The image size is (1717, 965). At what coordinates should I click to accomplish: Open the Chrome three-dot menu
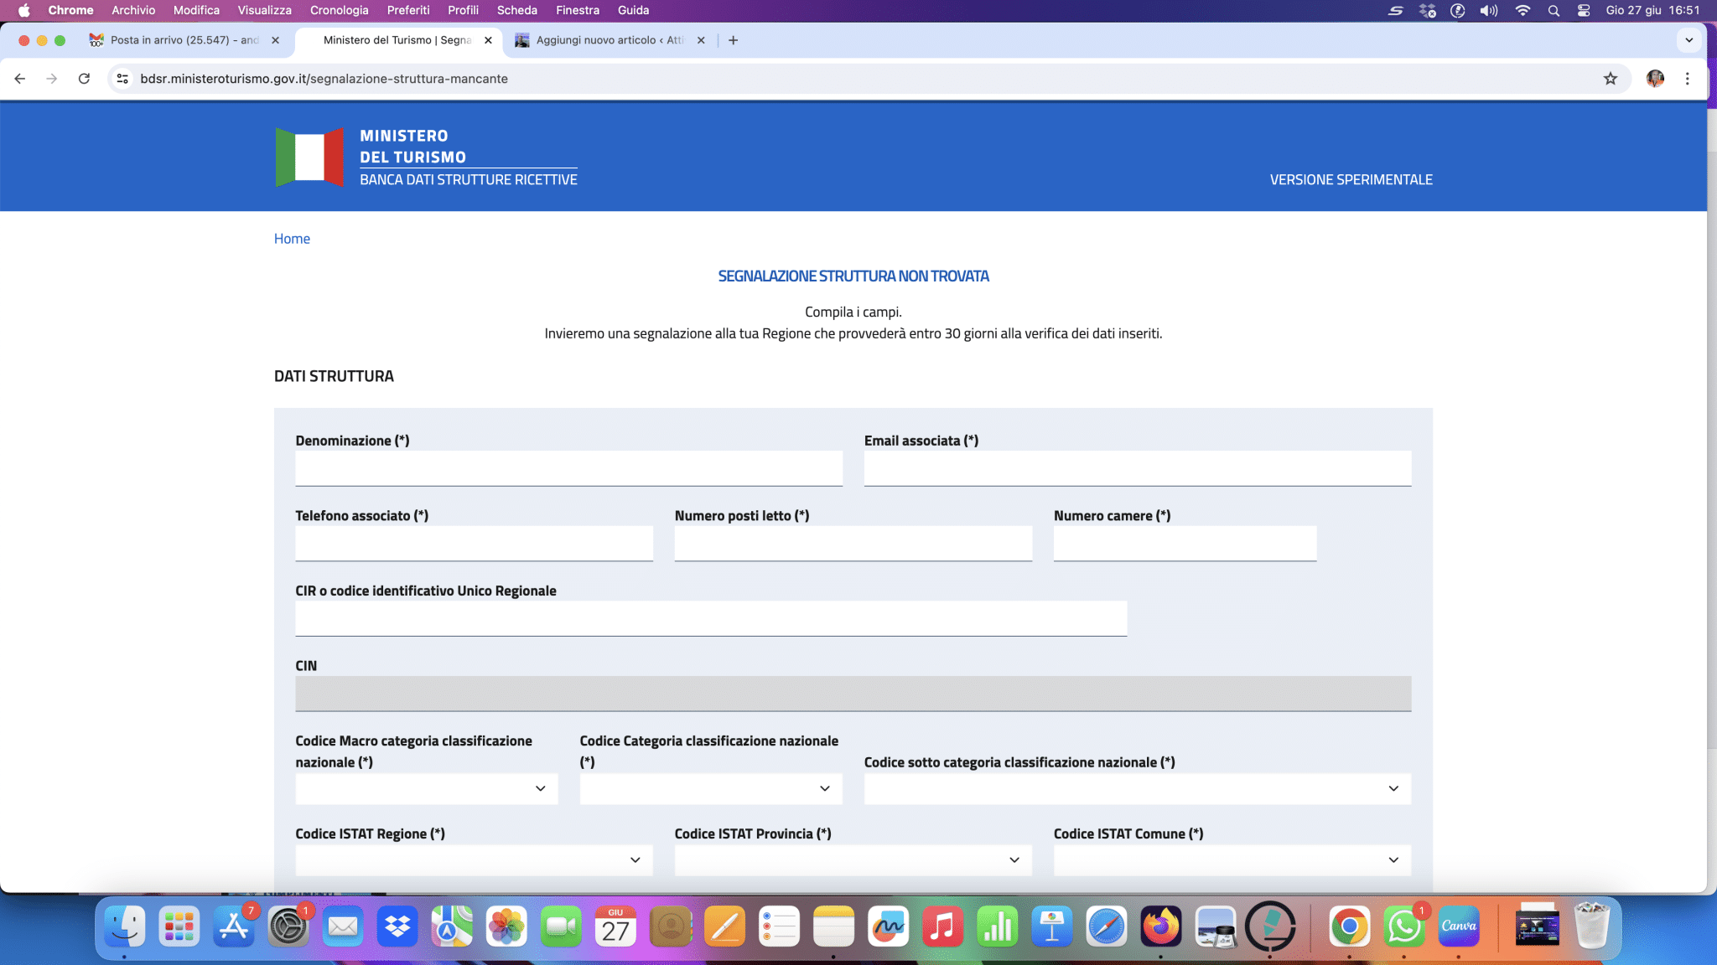[1687, 79]
